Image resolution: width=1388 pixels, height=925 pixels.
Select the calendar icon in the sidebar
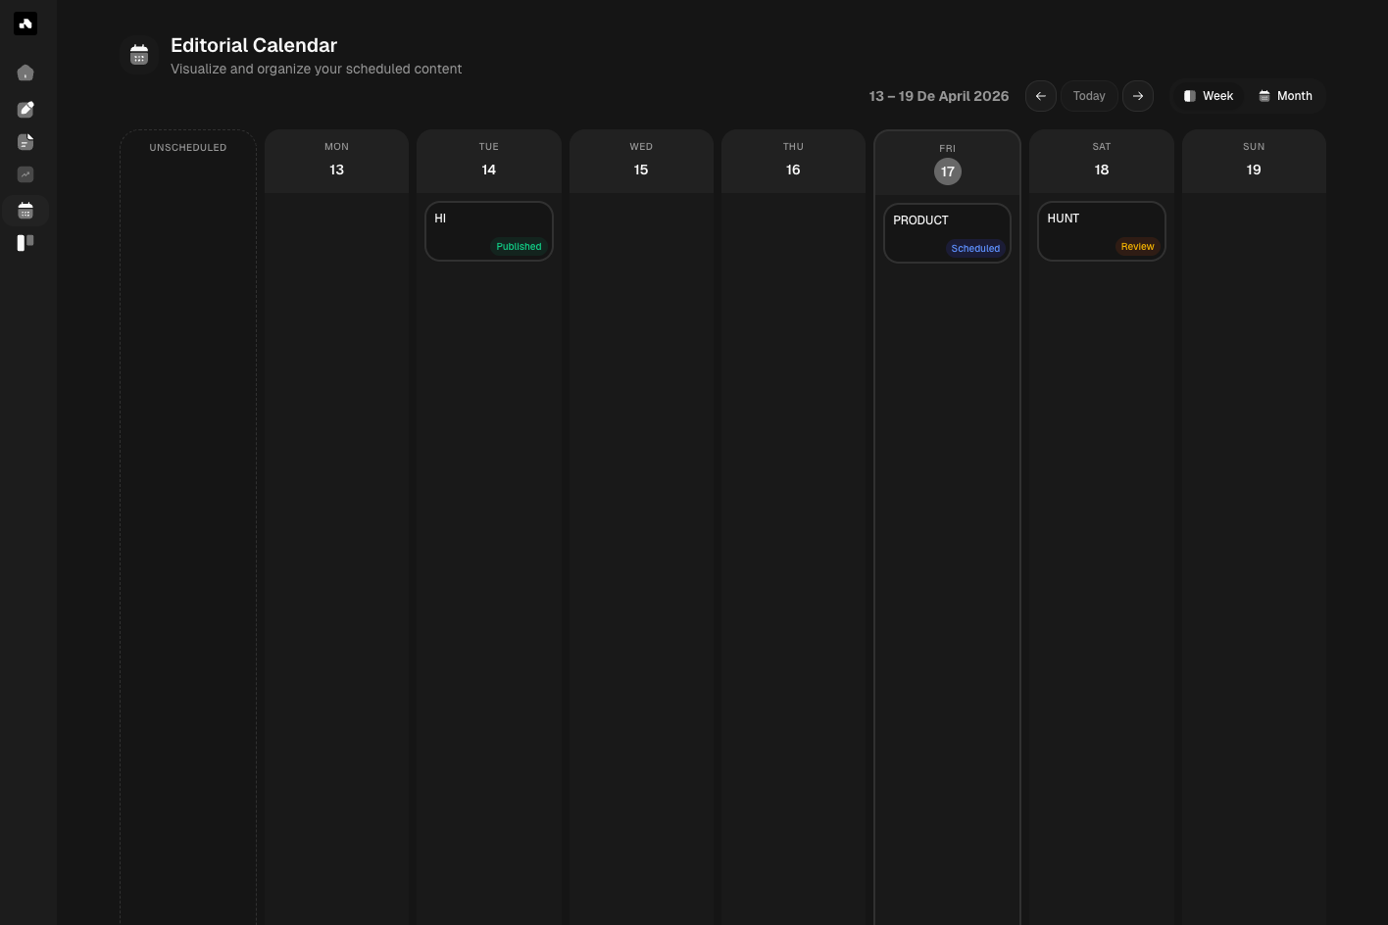(25, 211)
